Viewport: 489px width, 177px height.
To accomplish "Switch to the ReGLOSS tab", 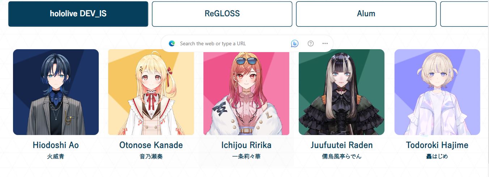I will [222, 14].
